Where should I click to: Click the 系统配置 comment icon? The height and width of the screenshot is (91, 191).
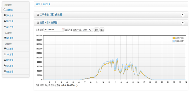(5, 49)
